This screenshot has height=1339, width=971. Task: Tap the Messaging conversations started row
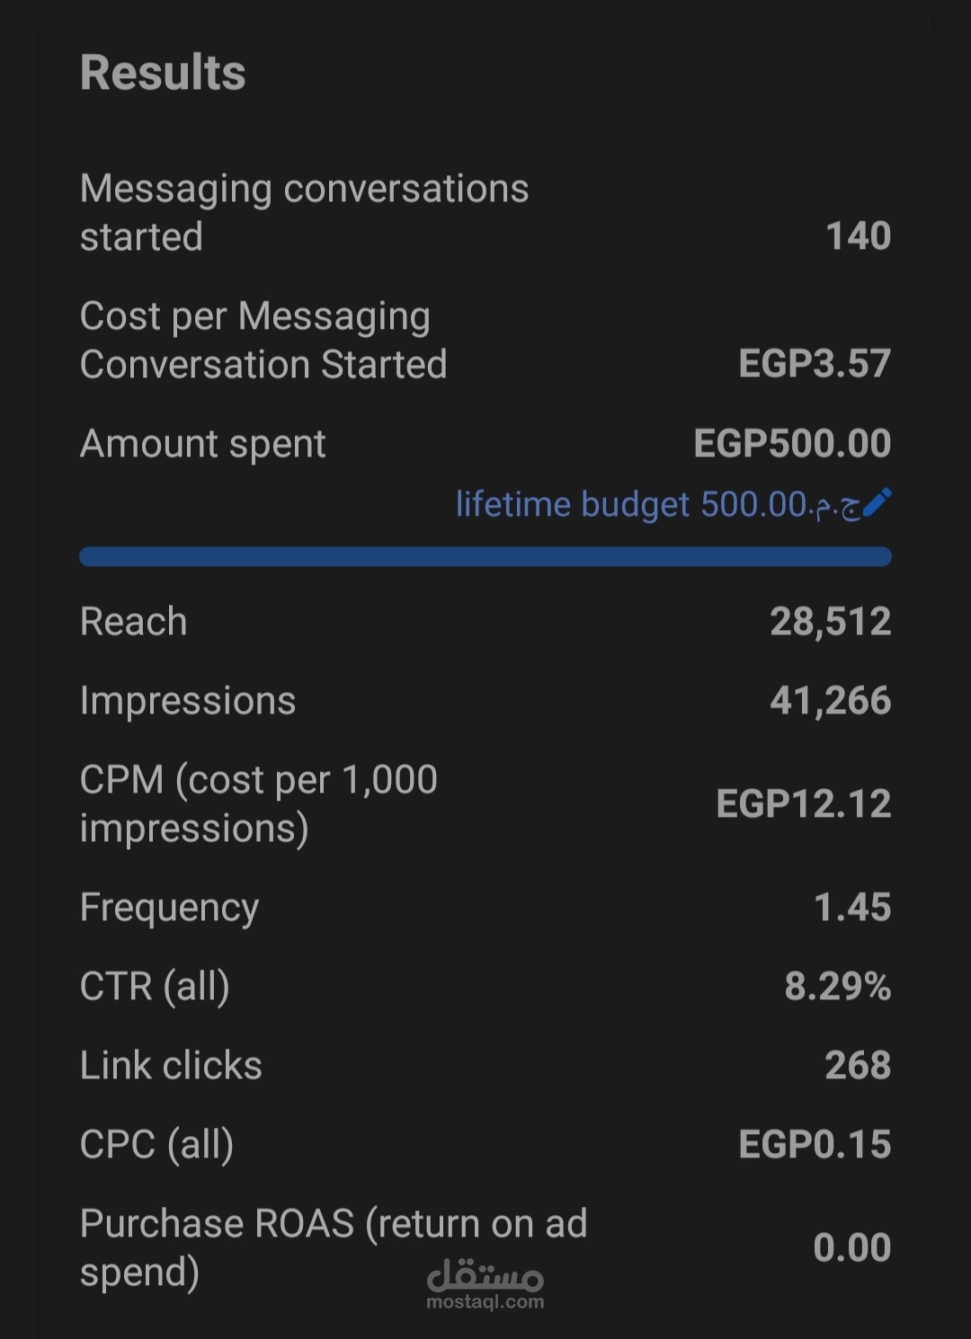click(x=485, y=213)
